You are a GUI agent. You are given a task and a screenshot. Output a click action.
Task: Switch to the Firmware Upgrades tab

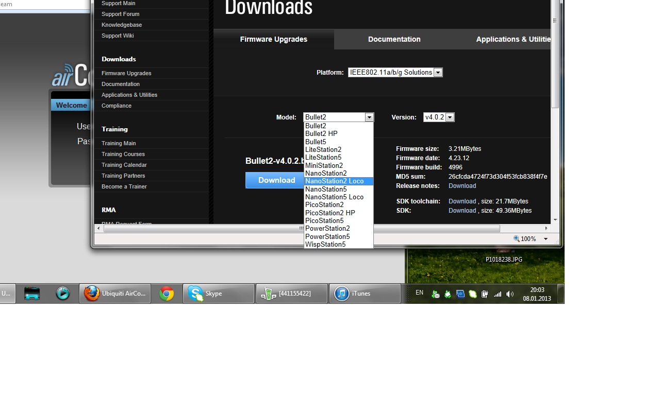tap(274, 39)
